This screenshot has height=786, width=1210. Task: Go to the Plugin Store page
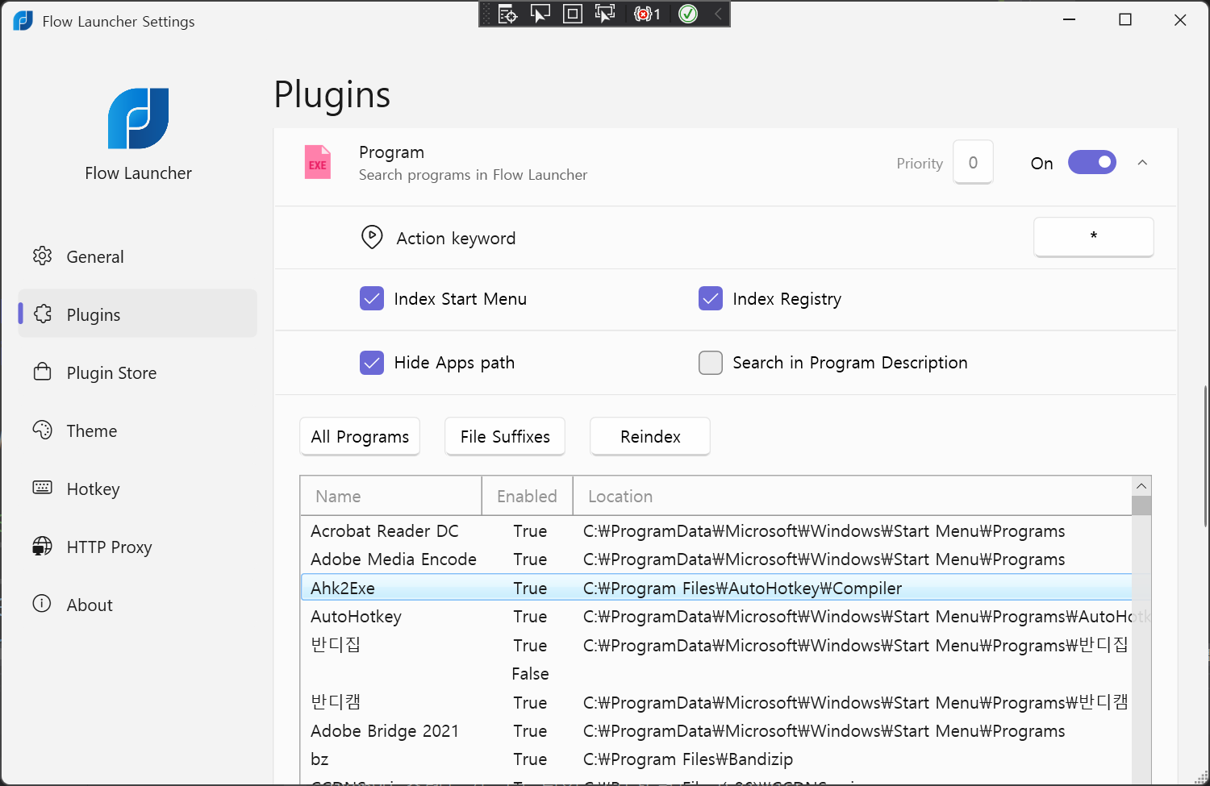(137, 372)
